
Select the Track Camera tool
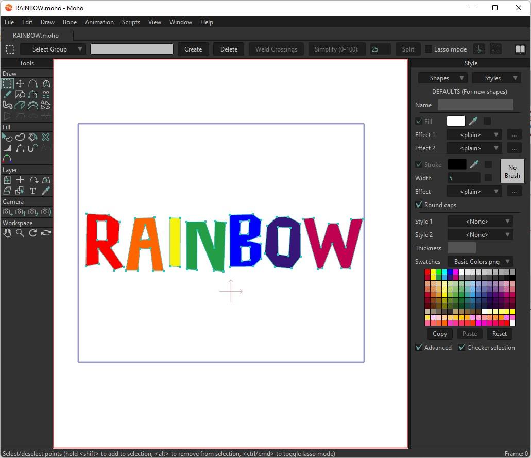[x=7, y=212]
